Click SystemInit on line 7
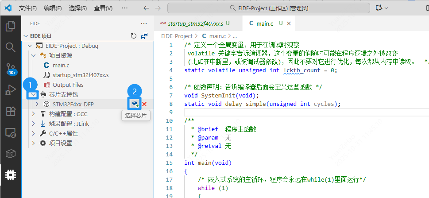 click(218, 96)
